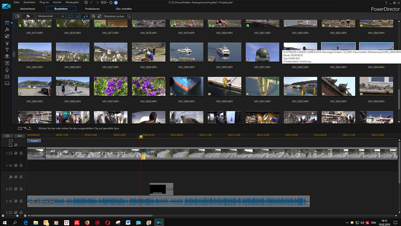401x226 pixels.
Task: Open the Title room (T icon)
Action: click(7, 50)
